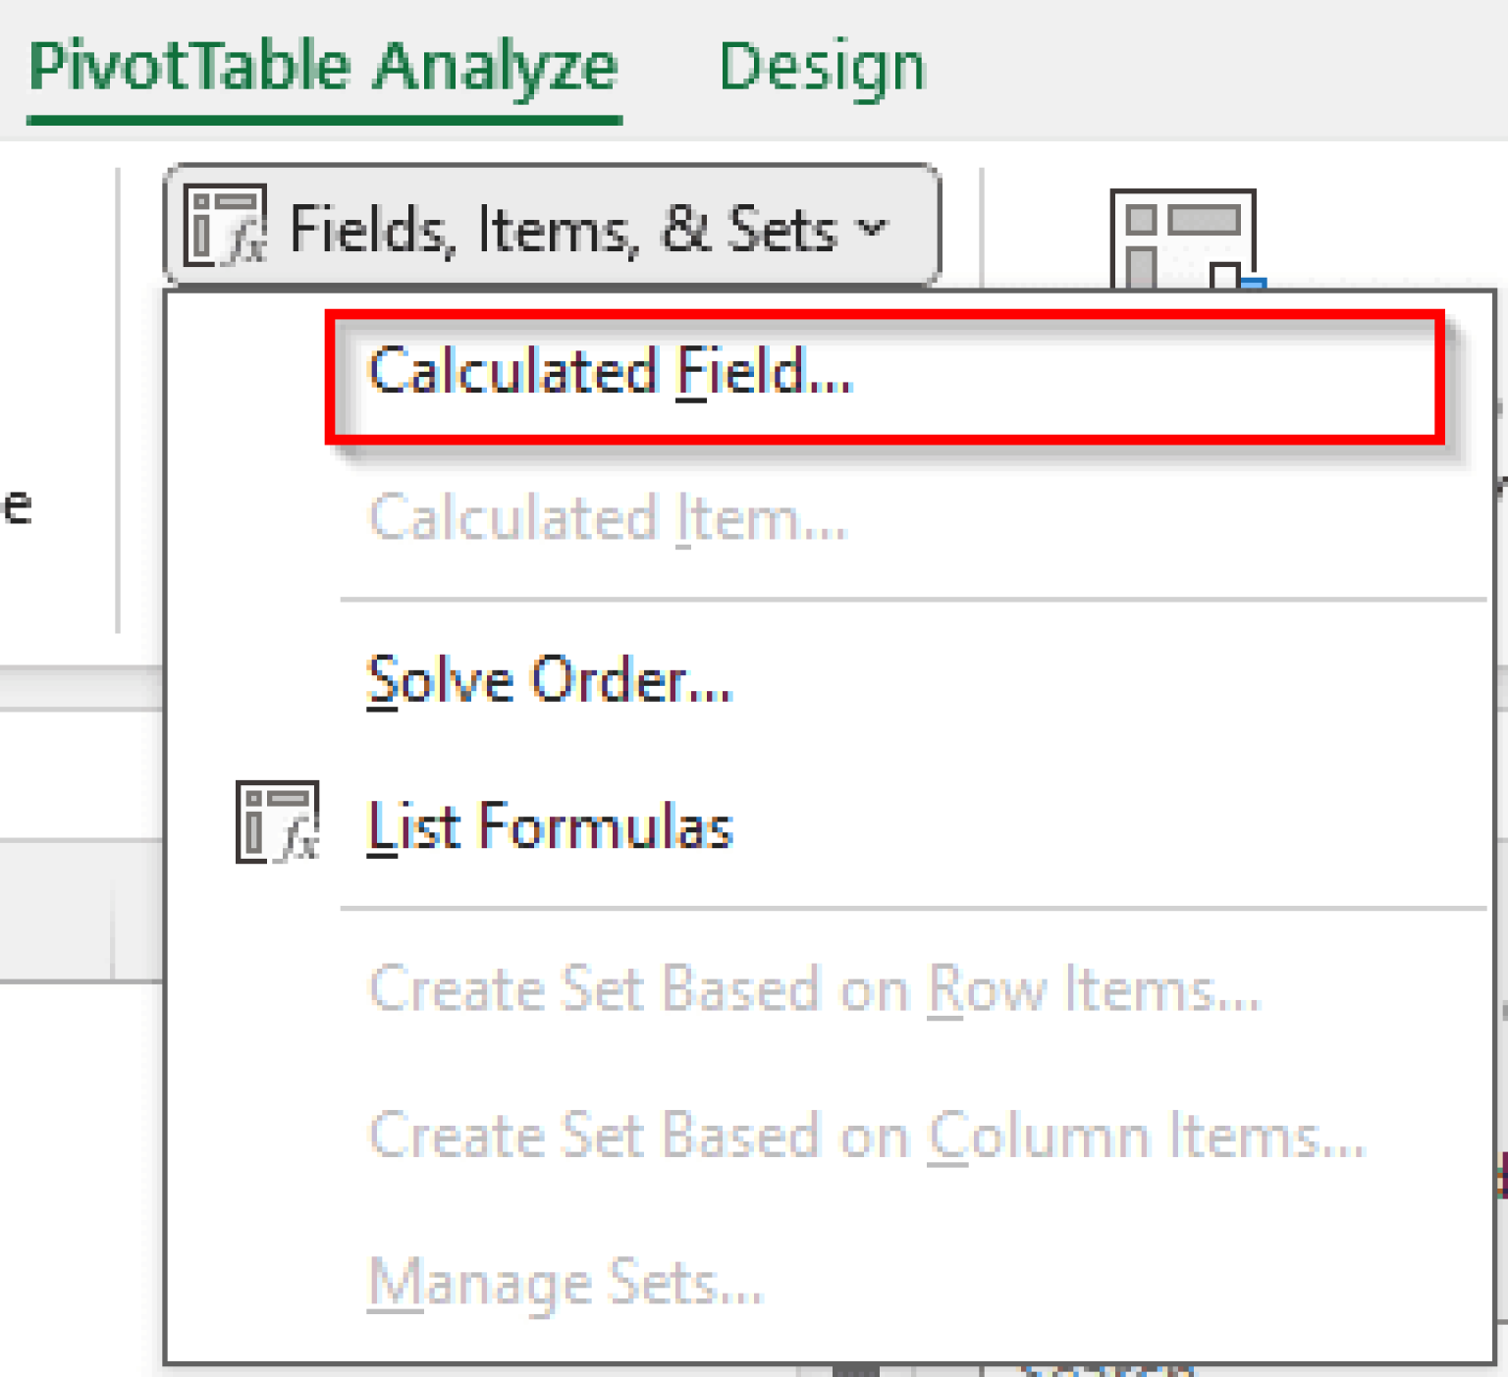The width and height of the screenshot is (1508, 1377).
Task: Click the Fields, Items, & Sets ribbon button
Action: pos(550,228)
